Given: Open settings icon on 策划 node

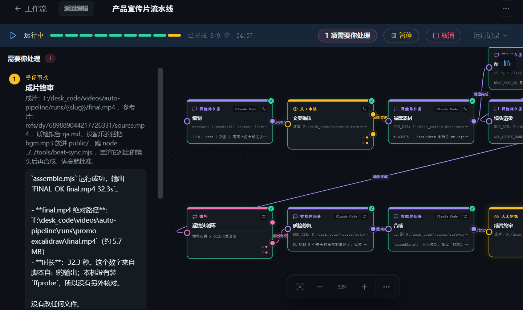Looking at the screenshot, I should tap(264, 109).
